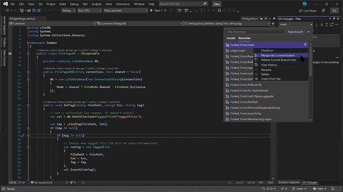The height and width of the screenshot is (192, 343).
Task: Click notifications bell in status bar
Action: click(x=332, y=188)
